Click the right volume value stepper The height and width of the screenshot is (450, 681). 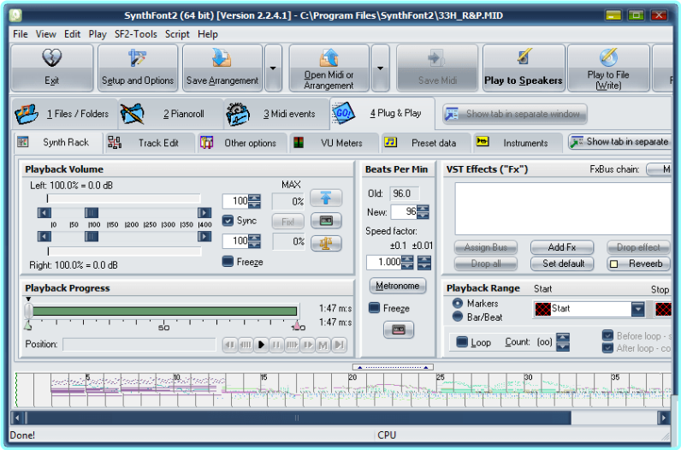pyautogui.click(x=254, y=241)
